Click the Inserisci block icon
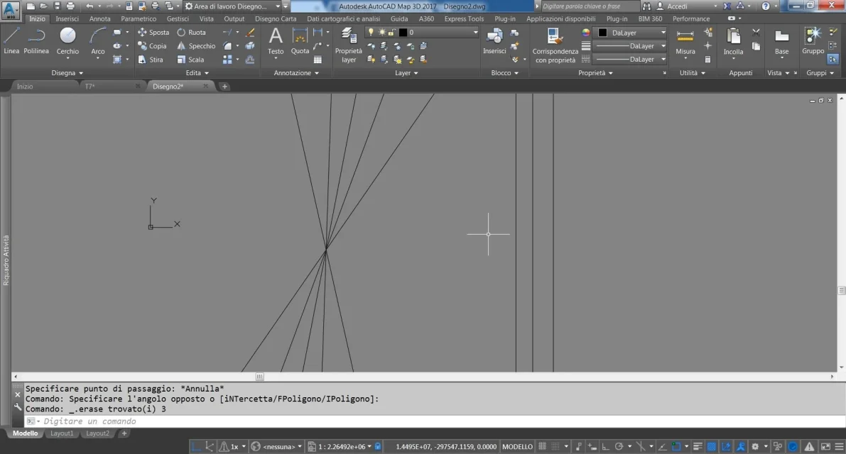This screenshot has height=454, width=846. click(x=494, y=41)
